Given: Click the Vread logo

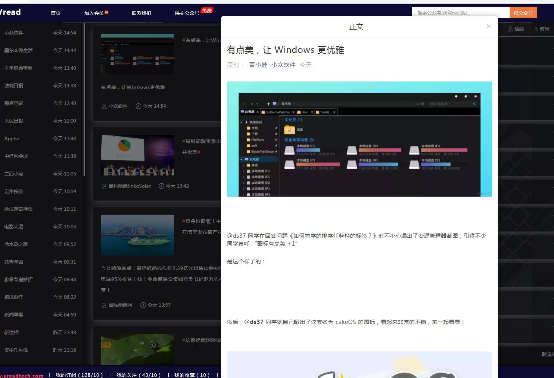Looking at the screenshot, I should [x=11, y=12].
